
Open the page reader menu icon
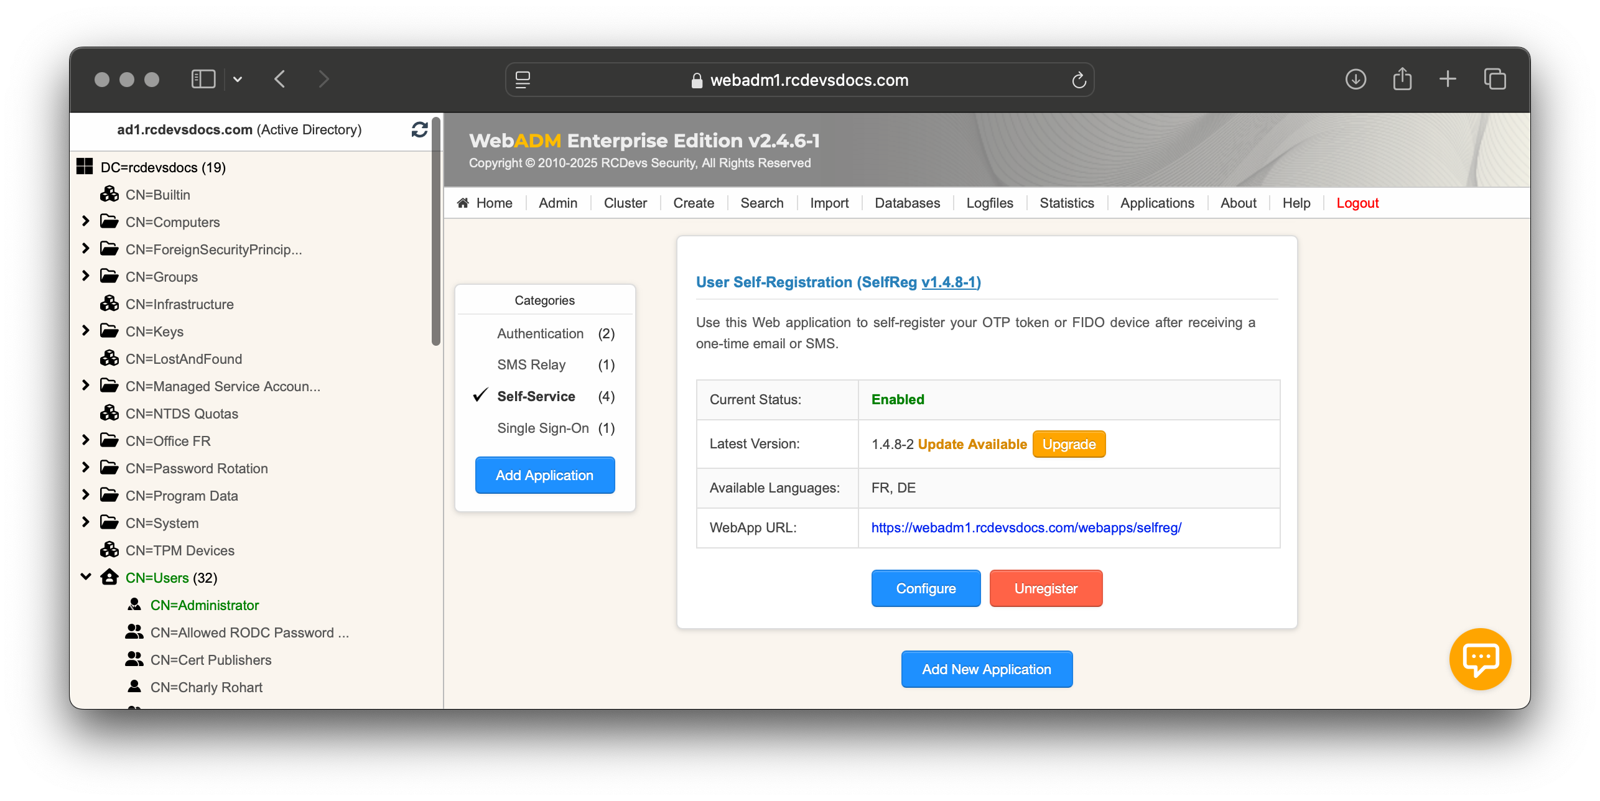(x=523, y=80)
